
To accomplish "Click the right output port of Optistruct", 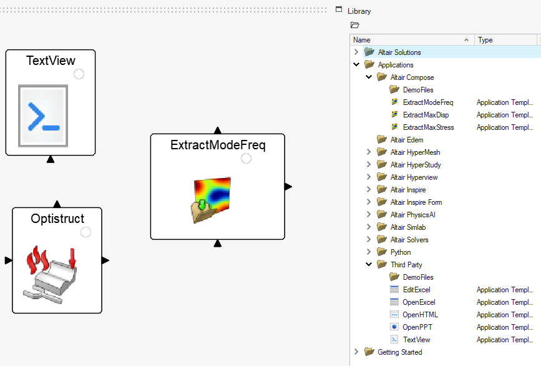I will [x=105, y=260].
